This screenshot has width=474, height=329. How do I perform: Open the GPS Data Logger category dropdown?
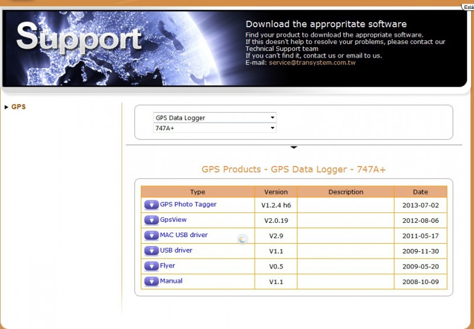[x=214, y=117]
